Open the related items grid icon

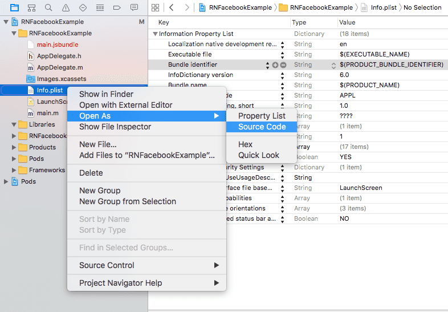155,7
